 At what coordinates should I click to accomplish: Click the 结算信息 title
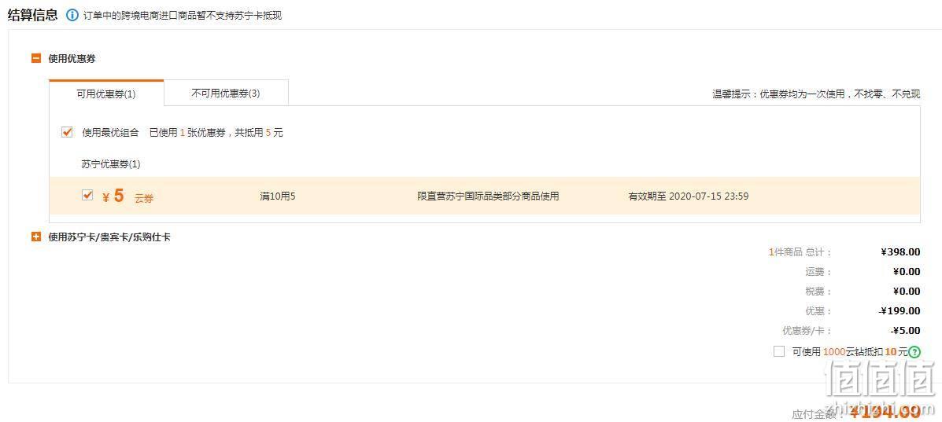(32, 15)
